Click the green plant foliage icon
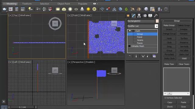Viewport: 195px width, 109px height. pyautogui.click(x=126, y=9)
